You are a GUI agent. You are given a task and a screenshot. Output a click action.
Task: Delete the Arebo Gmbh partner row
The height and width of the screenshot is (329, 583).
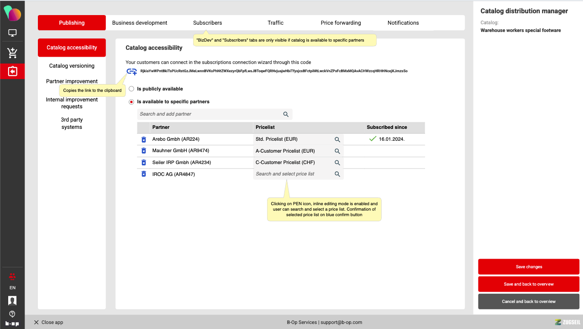coord(143,139)
